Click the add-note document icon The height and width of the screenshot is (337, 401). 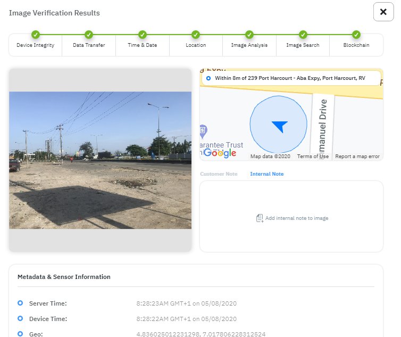(x=260, y=218)
